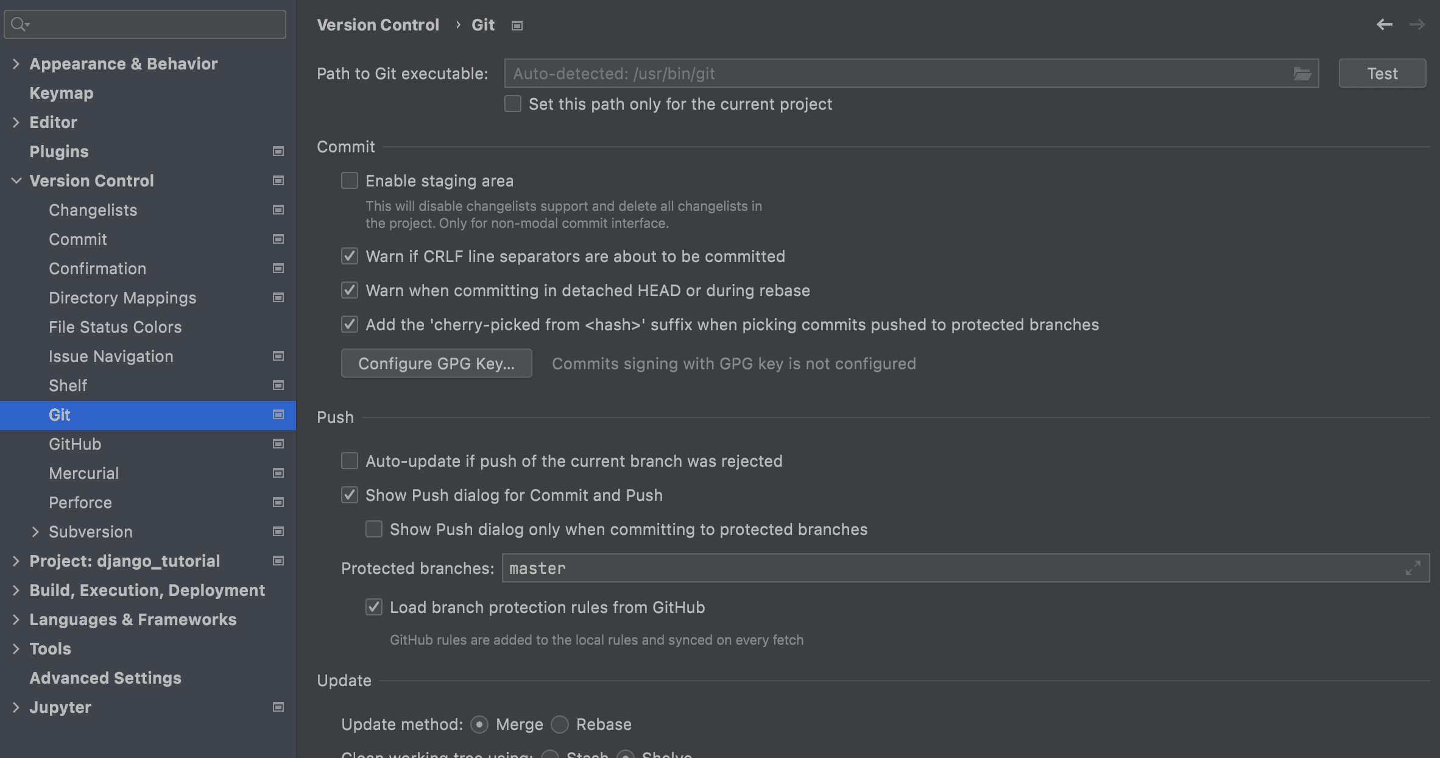Enable the staging area checkbox
Viewport: 1440px width, 758px height.
point(349,180)
